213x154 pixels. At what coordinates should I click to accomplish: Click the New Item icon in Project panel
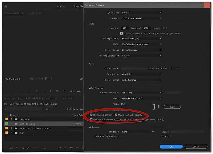coord(77,148)
